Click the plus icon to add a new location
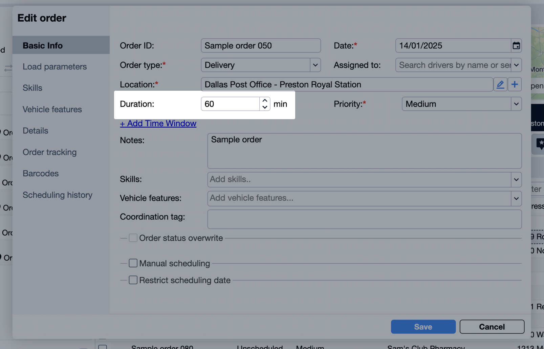Screen dimensions: 544x349 pyautogui.click(x=515, y=84)
